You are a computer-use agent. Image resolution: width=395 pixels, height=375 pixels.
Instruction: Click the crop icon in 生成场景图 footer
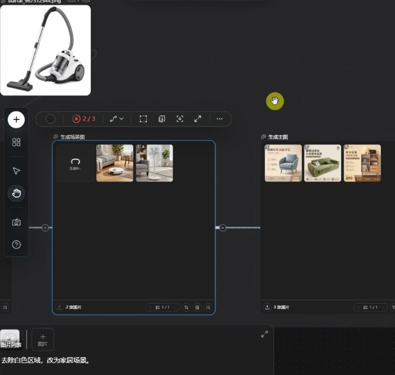[x=186, y=307]
